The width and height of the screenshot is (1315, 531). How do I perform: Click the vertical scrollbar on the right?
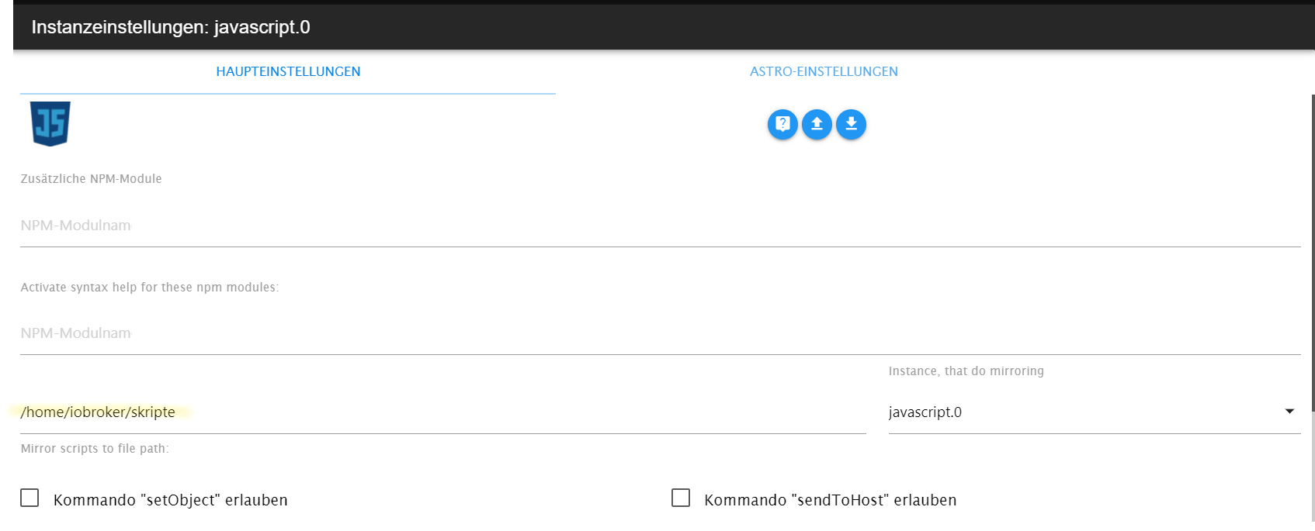tap(1313, 310)
